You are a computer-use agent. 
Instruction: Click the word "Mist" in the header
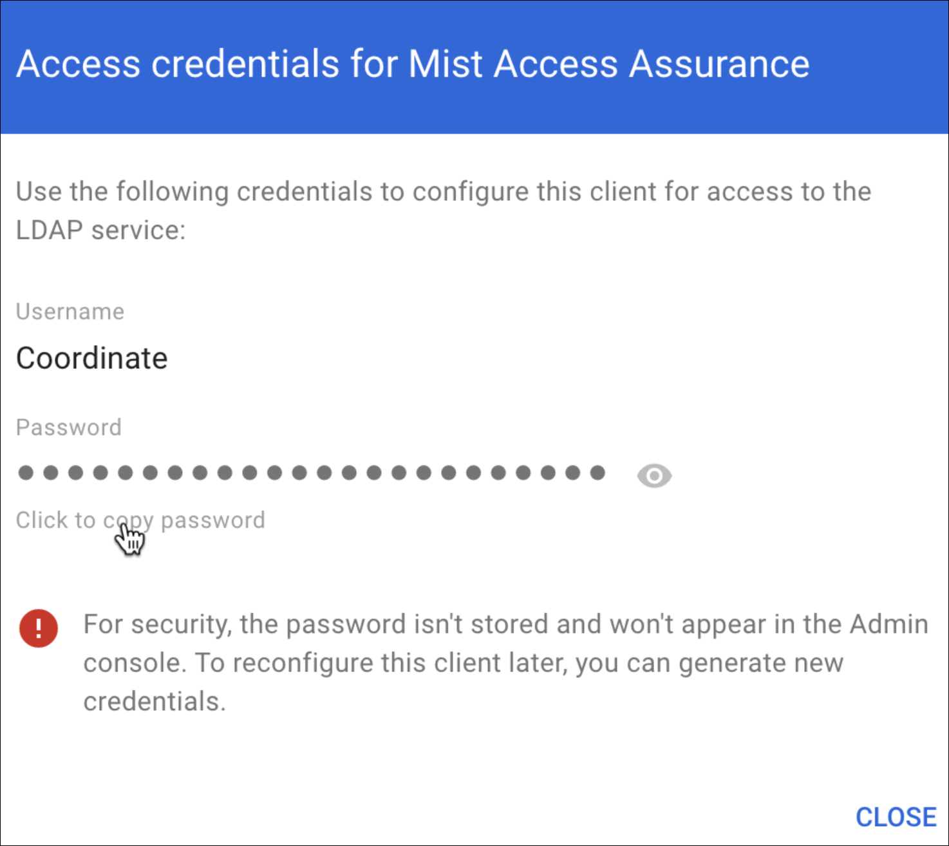(446, 64)
